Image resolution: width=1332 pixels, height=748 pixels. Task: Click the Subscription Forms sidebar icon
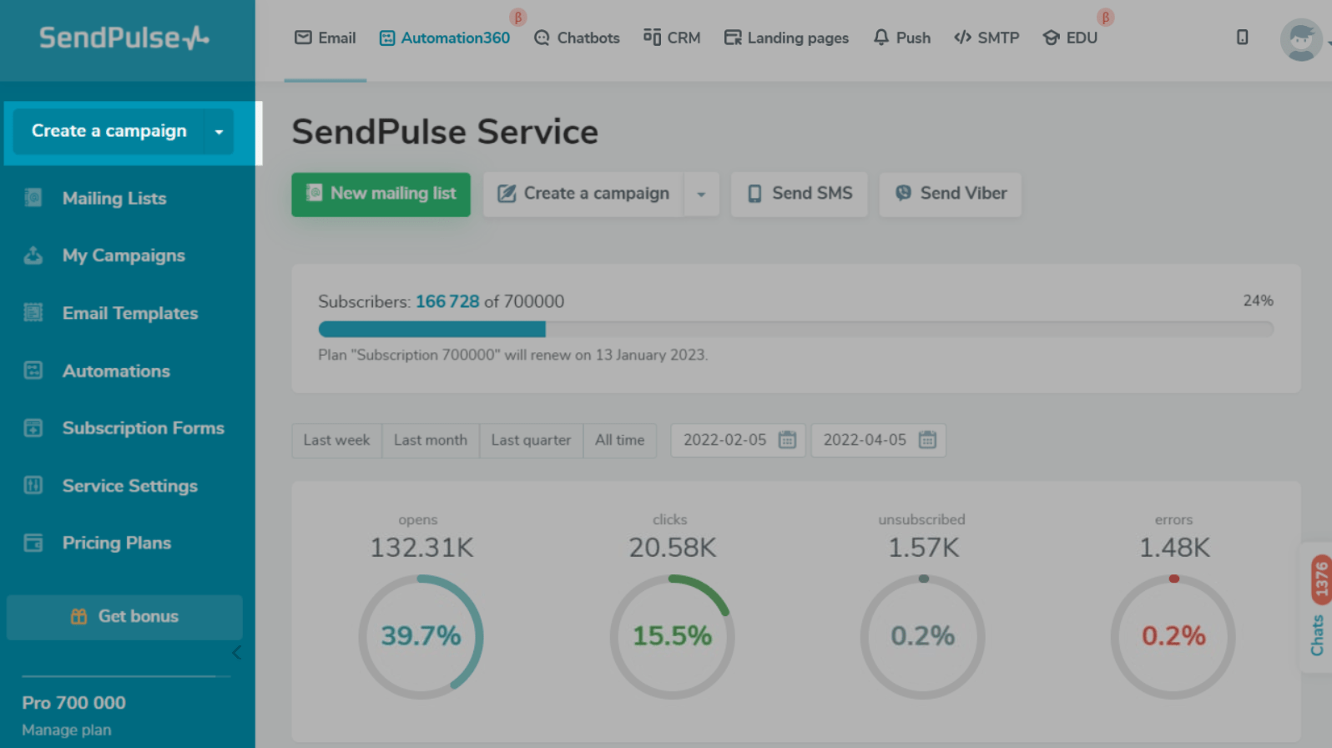coord(33,428)
